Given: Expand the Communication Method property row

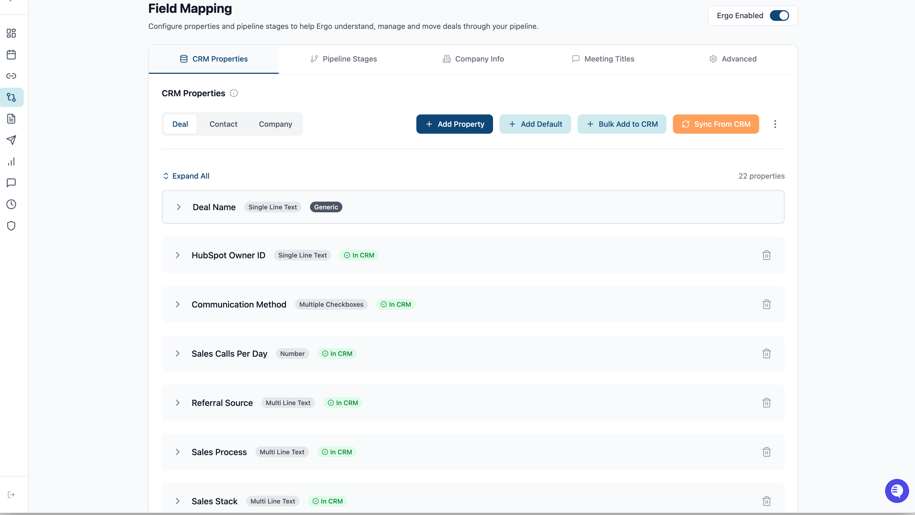Looking at the screenshot, I should point(178,305).
